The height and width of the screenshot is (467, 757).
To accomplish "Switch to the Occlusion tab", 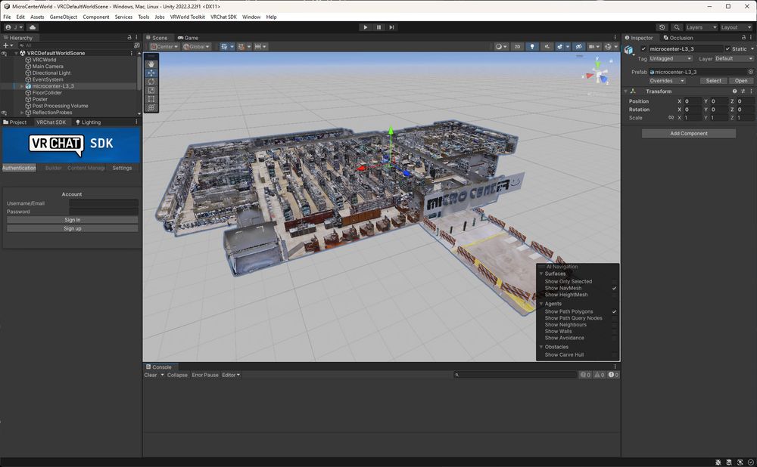I will click(x=678, y=38).
